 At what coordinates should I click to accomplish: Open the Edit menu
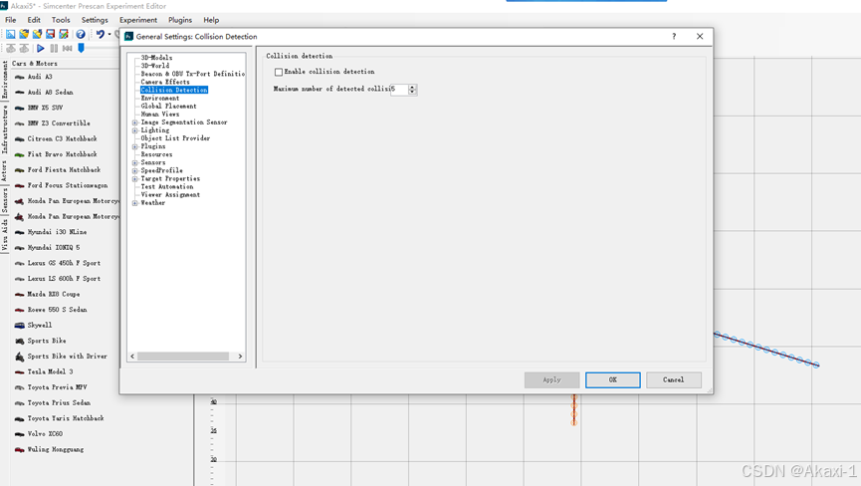pyautogui.click(x=34, y=20)
